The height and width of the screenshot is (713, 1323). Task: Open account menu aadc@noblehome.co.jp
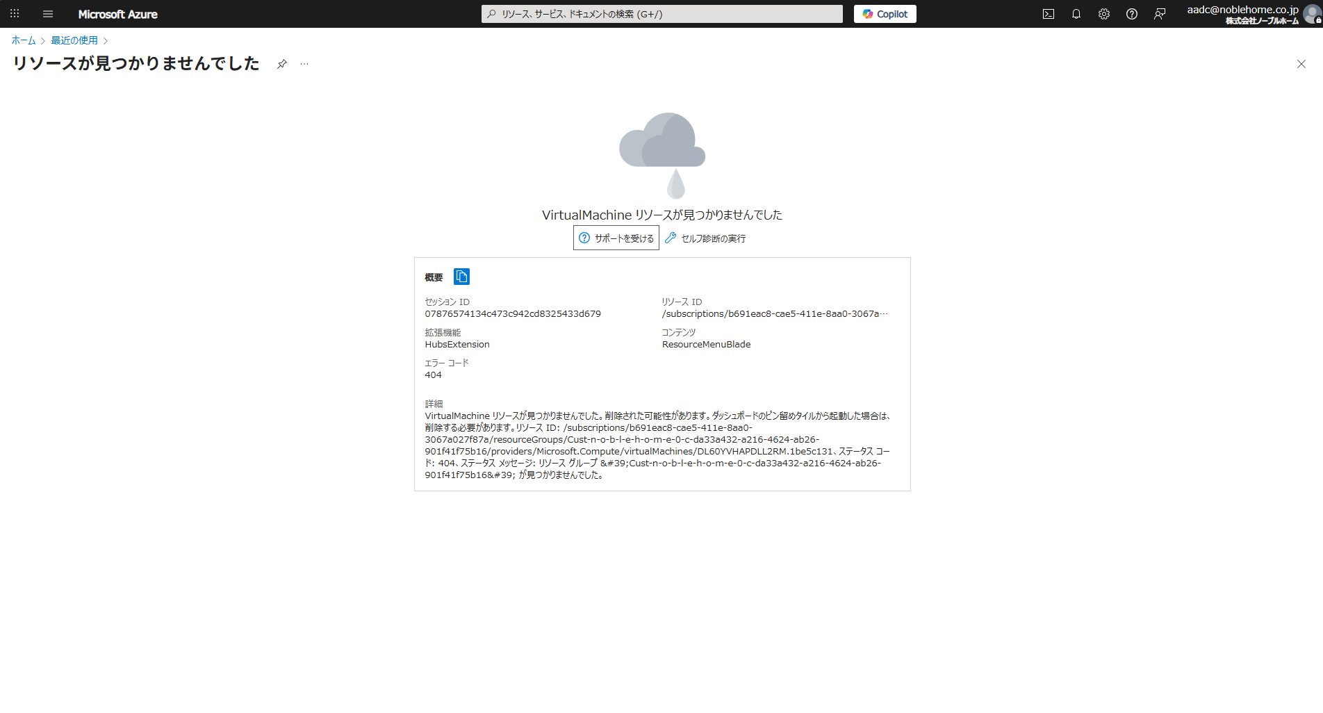(1242, 14)
